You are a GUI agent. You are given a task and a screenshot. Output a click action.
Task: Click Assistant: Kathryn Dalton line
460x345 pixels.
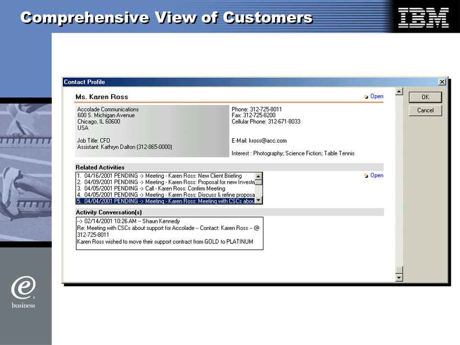pyautogui.click(x=125, y=147)
